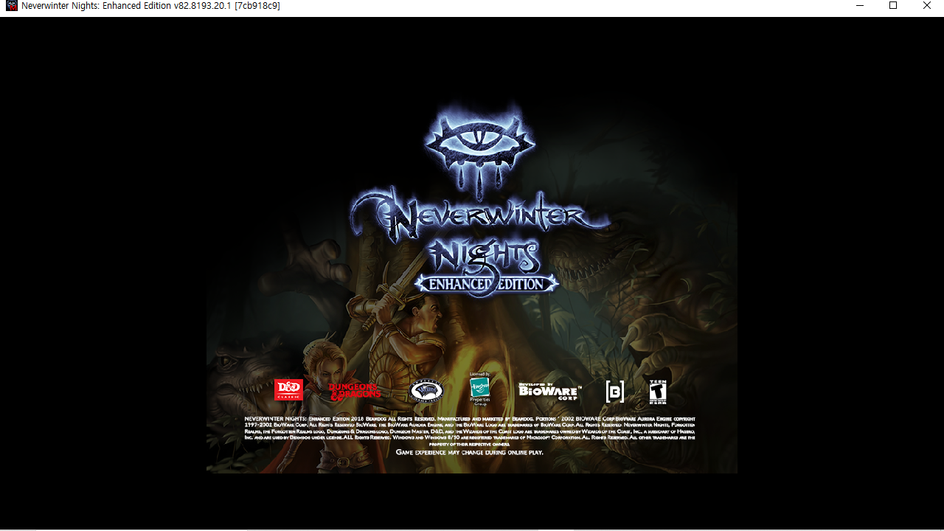944x531 pixels.
Task: Click the Hasbro Properties Group logo
Action: pos(480,389)
